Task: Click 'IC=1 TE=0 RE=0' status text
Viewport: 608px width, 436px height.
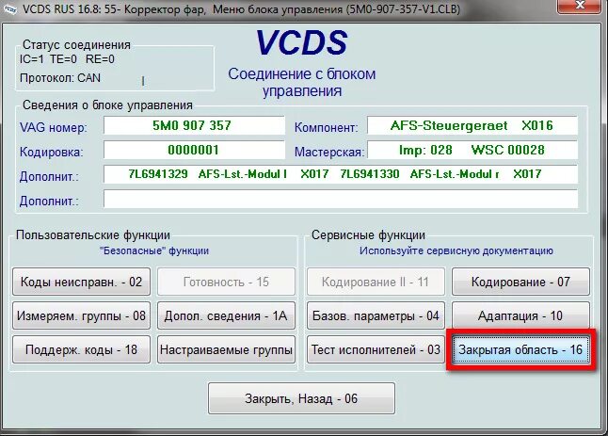Action: pos(67,59)
